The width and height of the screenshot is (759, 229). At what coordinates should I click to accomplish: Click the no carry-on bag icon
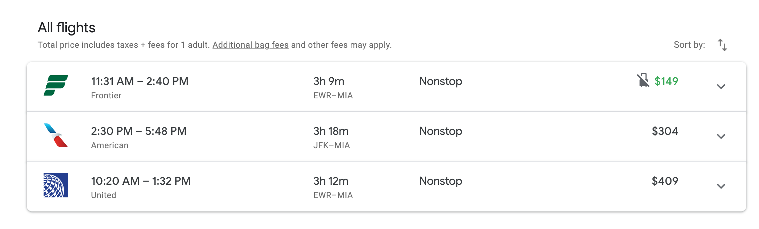coord(643,80)
